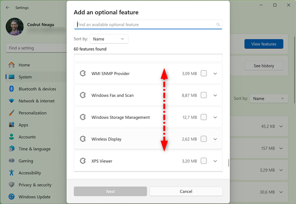Go to Personalization settings
Screen dimensions: 296x204
(x=36, y=113)
